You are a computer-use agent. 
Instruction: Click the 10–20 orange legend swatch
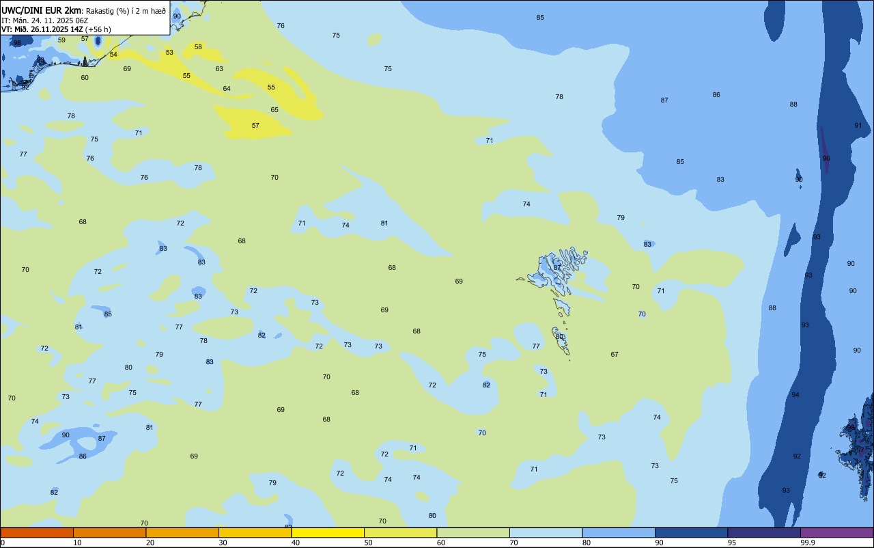[x=109, y=532]
